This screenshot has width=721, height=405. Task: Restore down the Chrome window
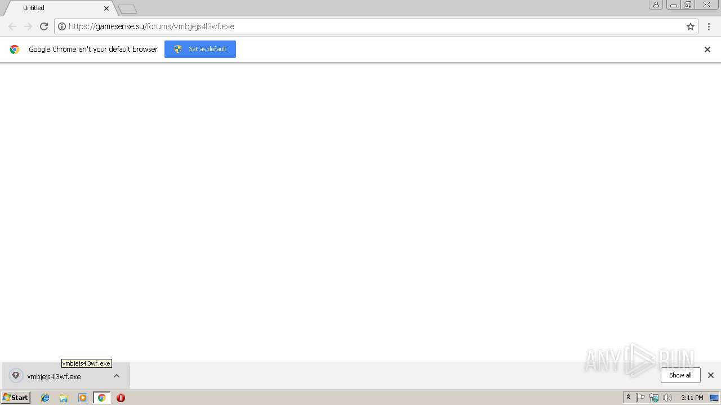688,4
